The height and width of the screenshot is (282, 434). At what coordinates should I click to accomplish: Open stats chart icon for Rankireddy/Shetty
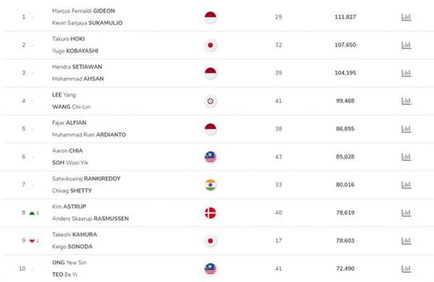coord(406,185)
